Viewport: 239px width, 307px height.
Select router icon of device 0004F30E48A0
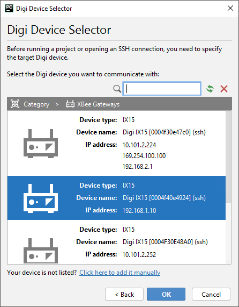coord(41,251)
